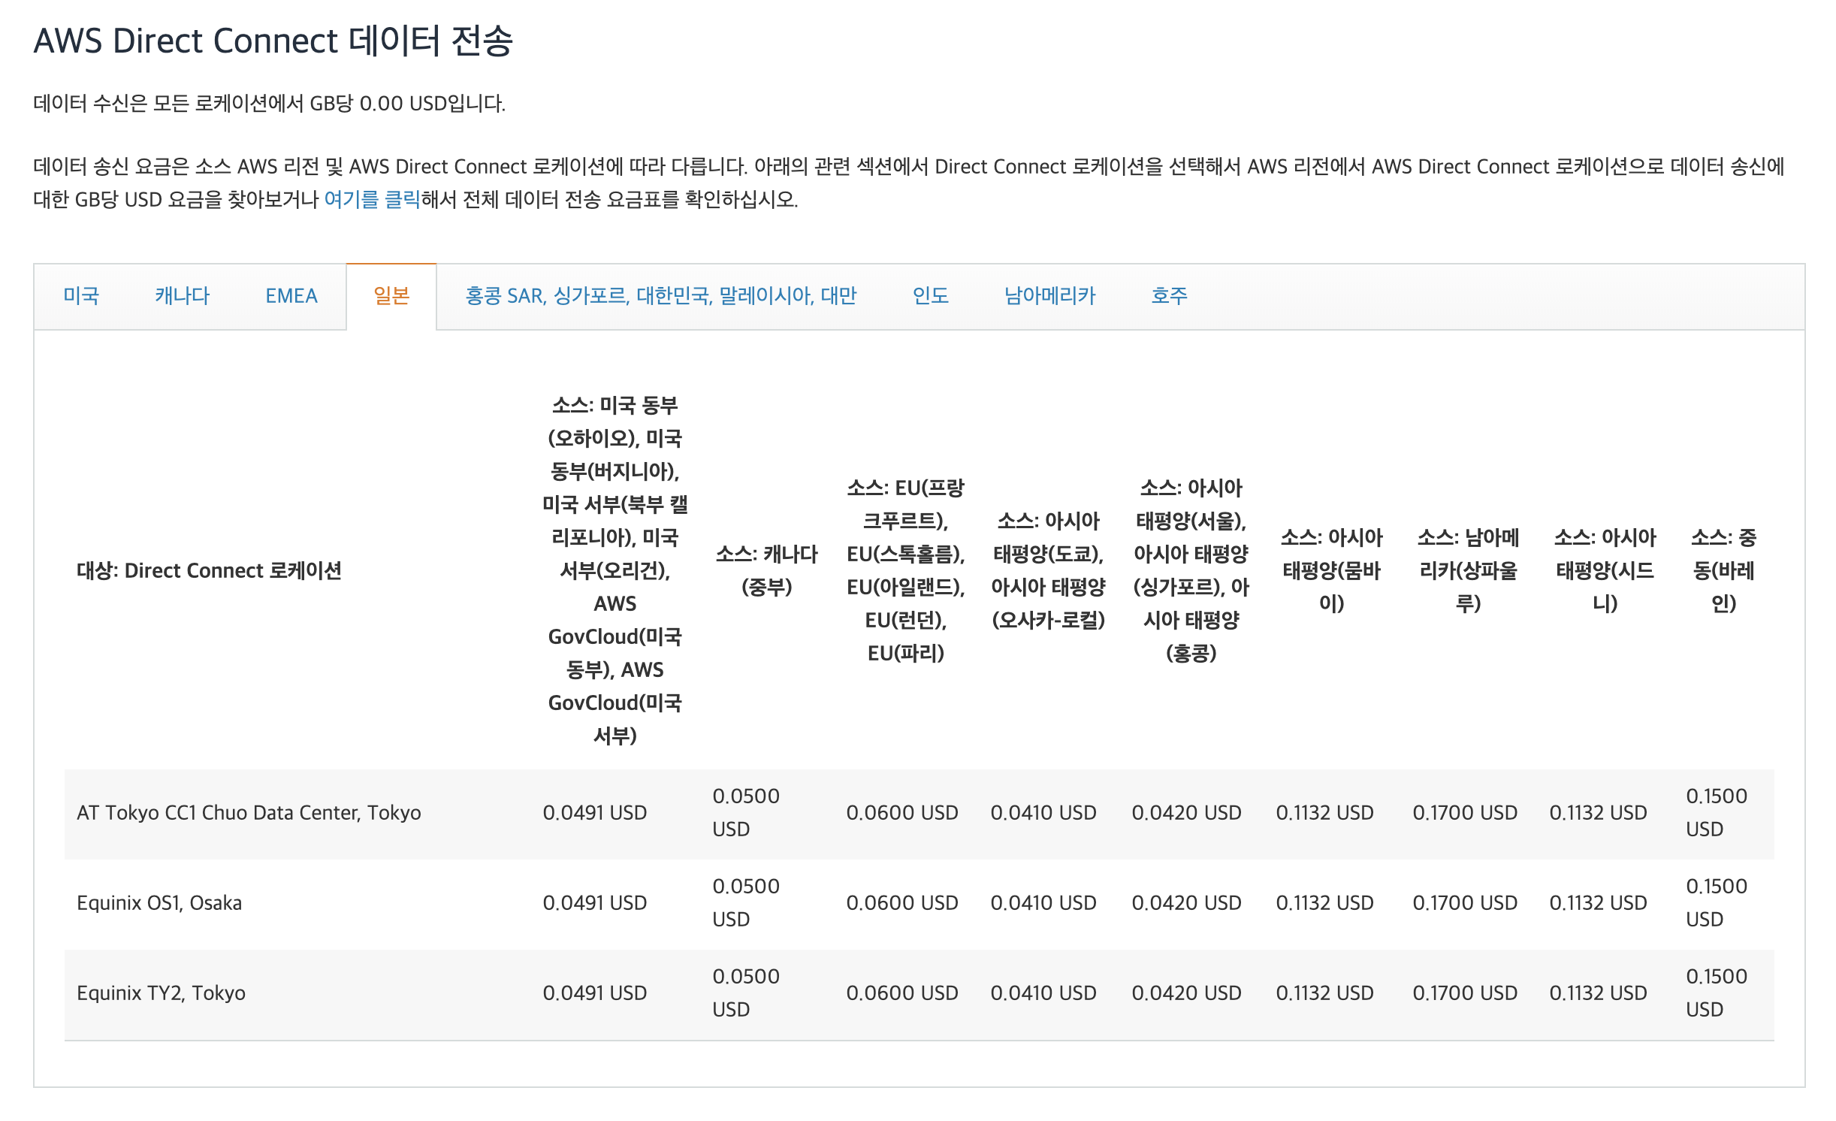Click the 대상: Direct Connect 로케이션 header
This screenshot has height=1121, width=1836.
pos(209,571)
